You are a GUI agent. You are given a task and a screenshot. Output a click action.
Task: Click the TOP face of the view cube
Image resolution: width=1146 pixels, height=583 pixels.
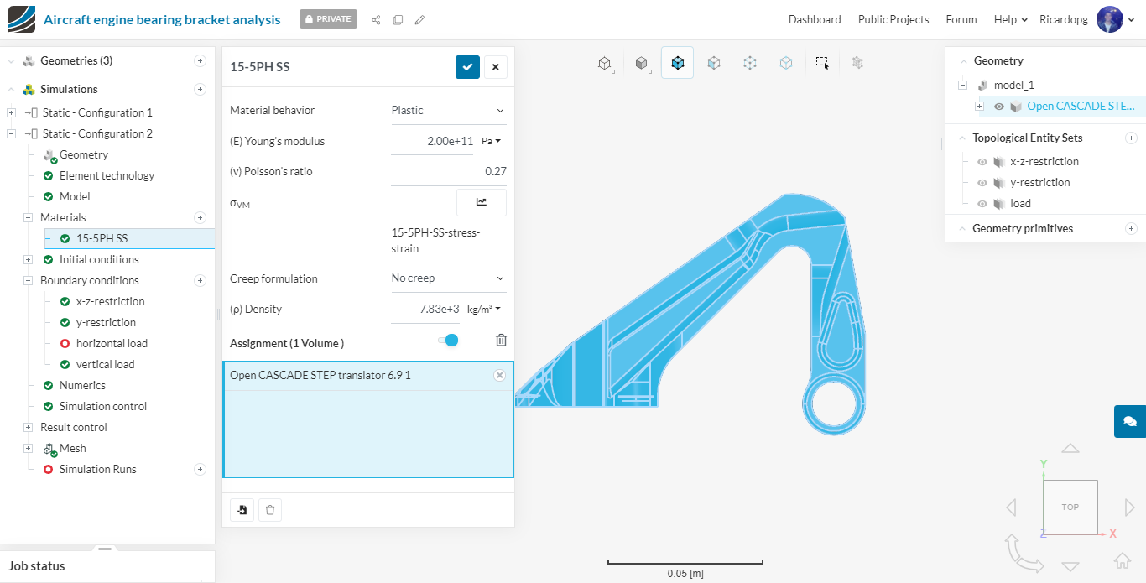1070,508
